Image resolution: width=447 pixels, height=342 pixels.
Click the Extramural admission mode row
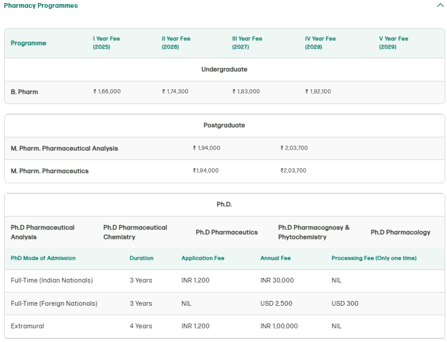pyautogui.click(x=27, y=326)
